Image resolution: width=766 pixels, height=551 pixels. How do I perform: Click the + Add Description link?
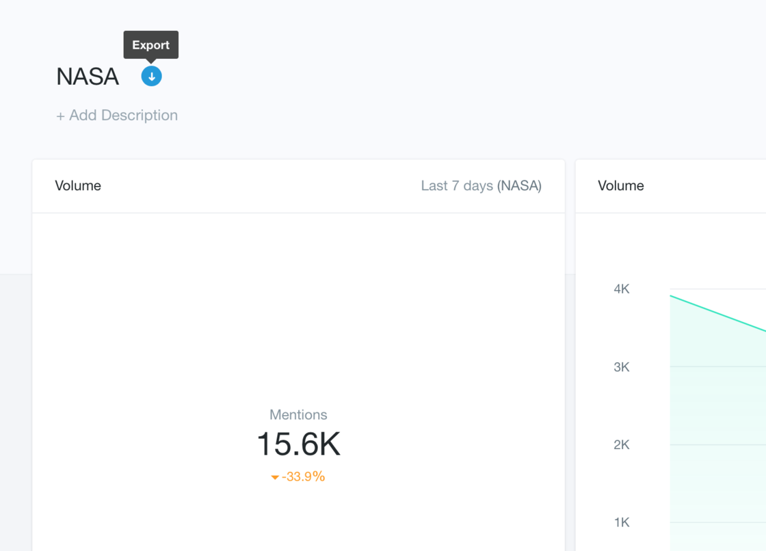pyautogui.click(x=117, y=116)
